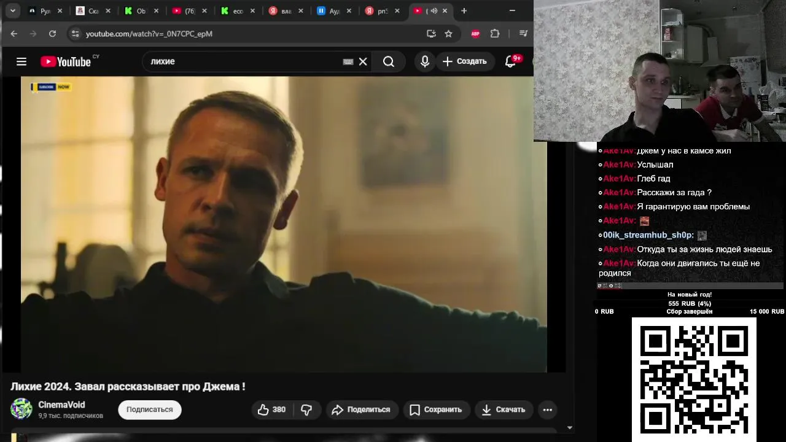The height and width of the screenshot is (442, 786).
Task: Close the active YouTube tab
Action: 445,11
